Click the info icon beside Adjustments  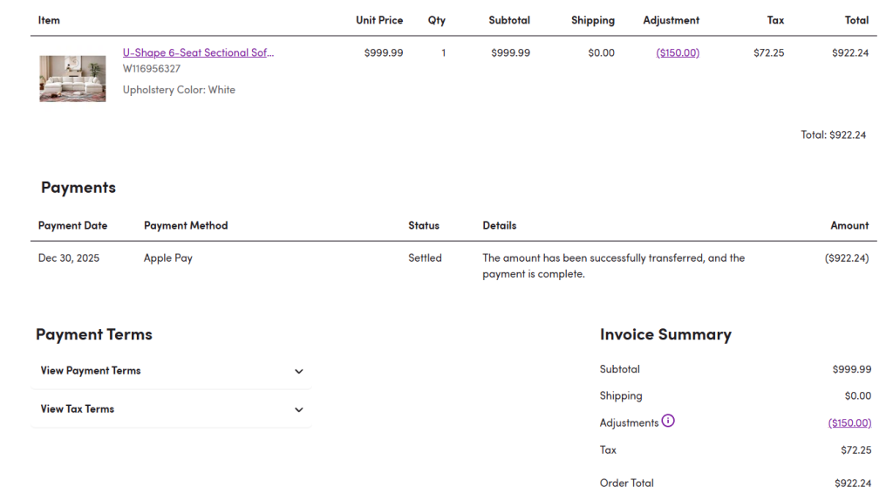(668, 421)
